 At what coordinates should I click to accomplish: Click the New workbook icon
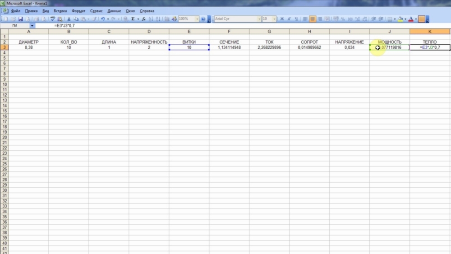pyautogui.click(x=6, y=18)
